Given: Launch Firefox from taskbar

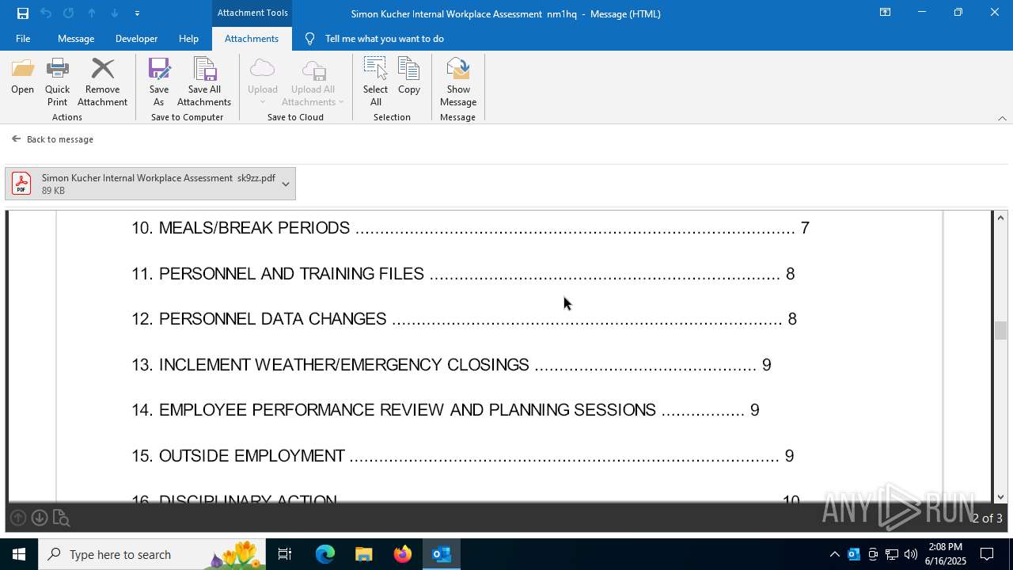Looking at the screenshot, I should 402,554.
